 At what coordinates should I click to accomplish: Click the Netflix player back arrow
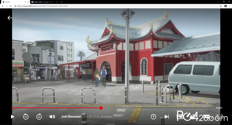pos(10,18)
